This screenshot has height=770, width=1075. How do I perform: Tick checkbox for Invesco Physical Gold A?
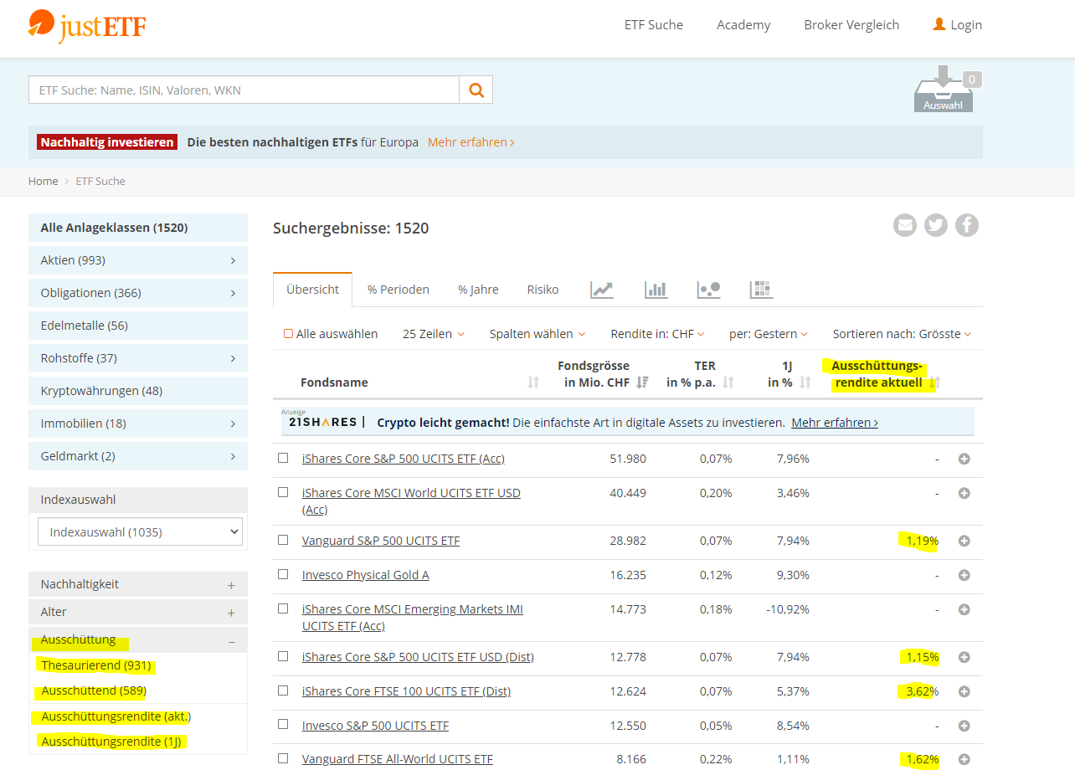pos(283,574)
